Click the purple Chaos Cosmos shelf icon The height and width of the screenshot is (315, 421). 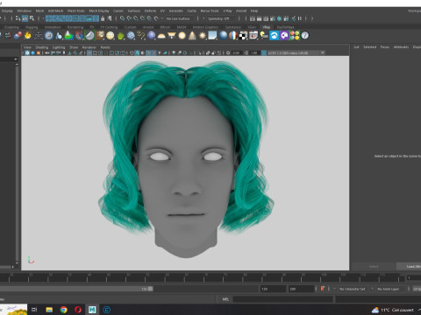click(x=284, y=36)
